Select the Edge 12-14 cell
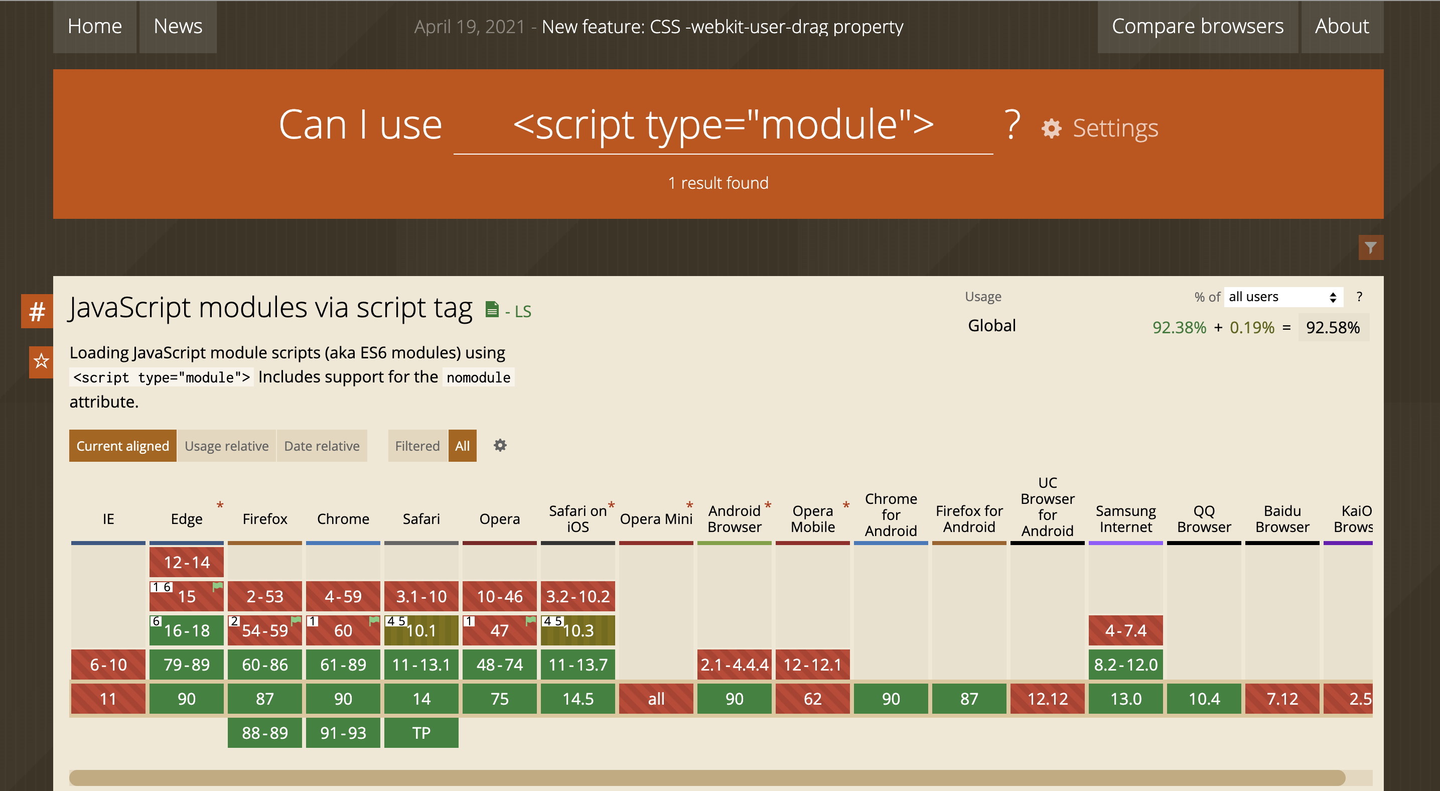Screen dimensions: 1440x791 coord(186,562)
